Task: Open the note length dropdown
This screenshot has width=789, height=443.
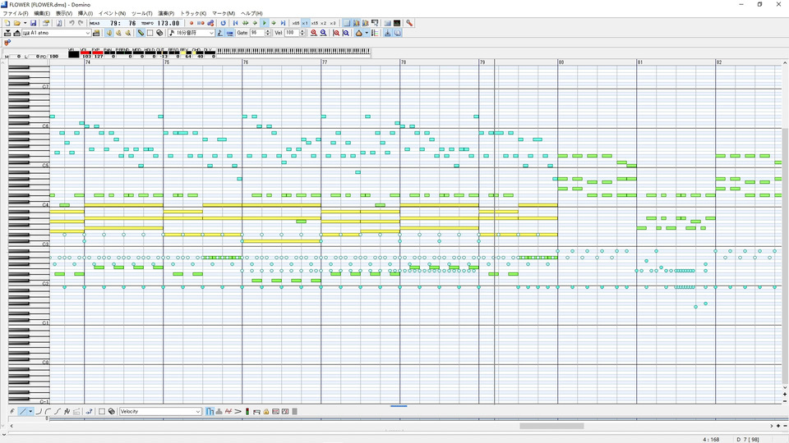Action: [191, 33]
